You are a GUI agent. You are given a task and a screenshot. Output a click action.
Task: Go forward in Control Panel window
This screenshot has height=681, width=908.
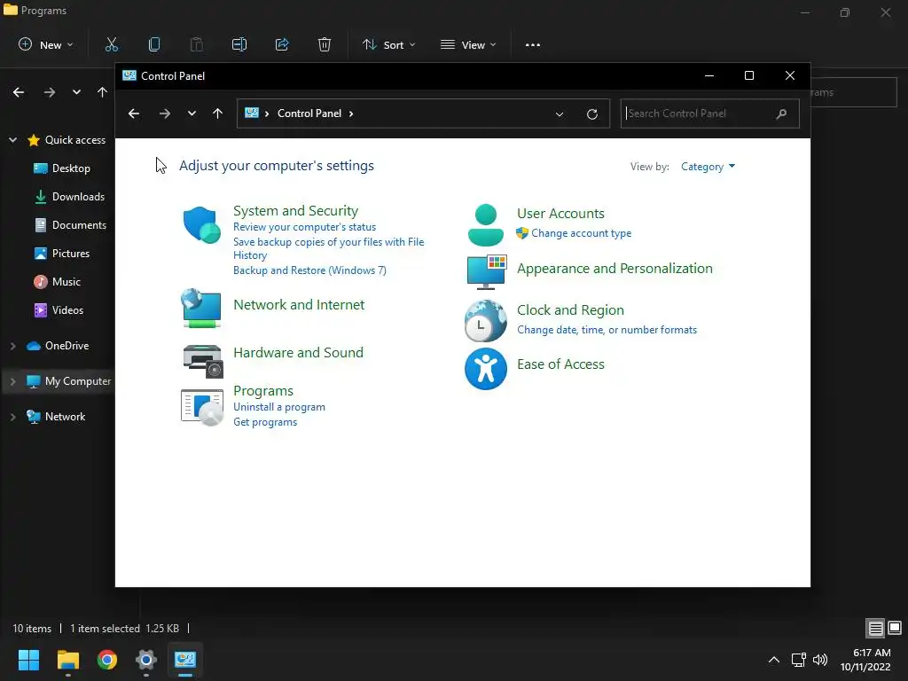[164, 113]
